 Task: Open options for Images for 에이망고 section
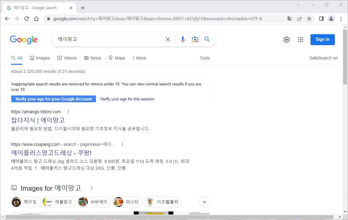click(92, 188)
